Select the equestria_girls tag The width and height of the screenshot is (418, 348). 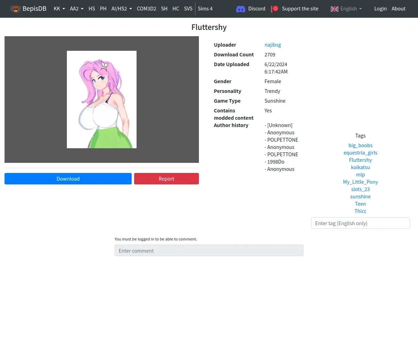(361, 152)
